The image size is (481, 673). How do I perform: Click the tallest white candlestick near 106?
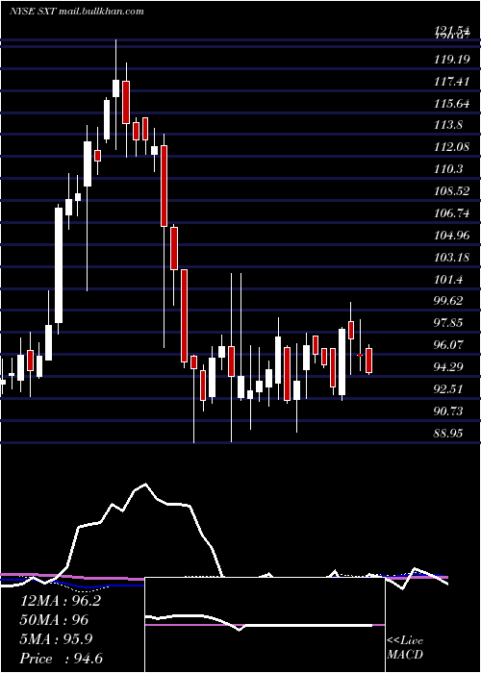pos(59,265)
